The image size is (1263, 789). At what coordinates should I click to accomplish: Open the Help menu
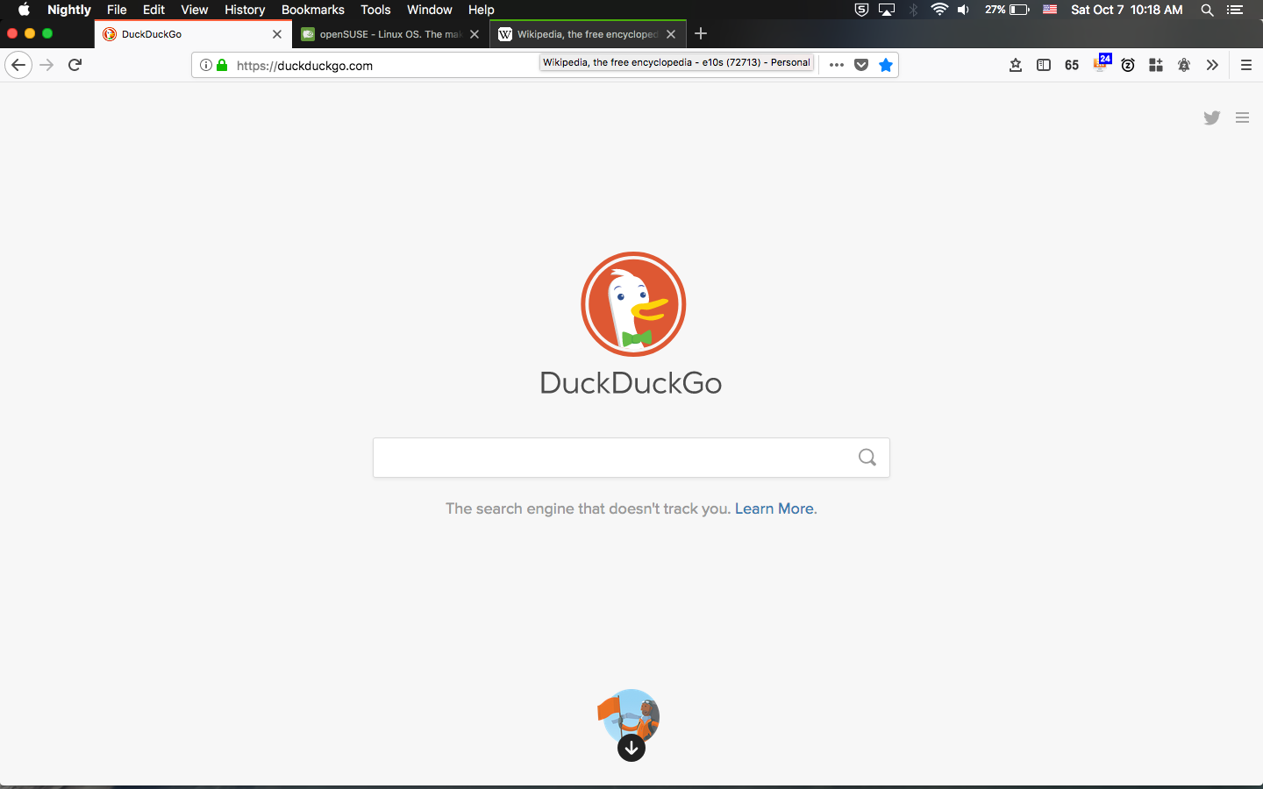click(482, 10)
